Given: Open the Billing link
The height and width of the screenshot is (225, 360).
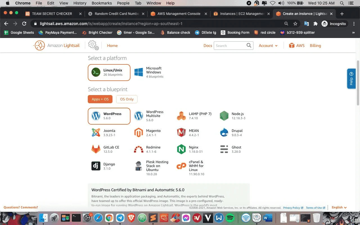Looking at the screenshot, I should click(x=315, y=46).
